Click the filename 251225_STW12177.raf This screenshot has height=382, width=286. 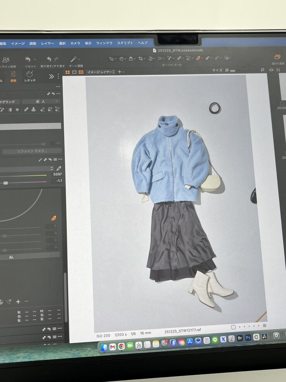point(183,331)
